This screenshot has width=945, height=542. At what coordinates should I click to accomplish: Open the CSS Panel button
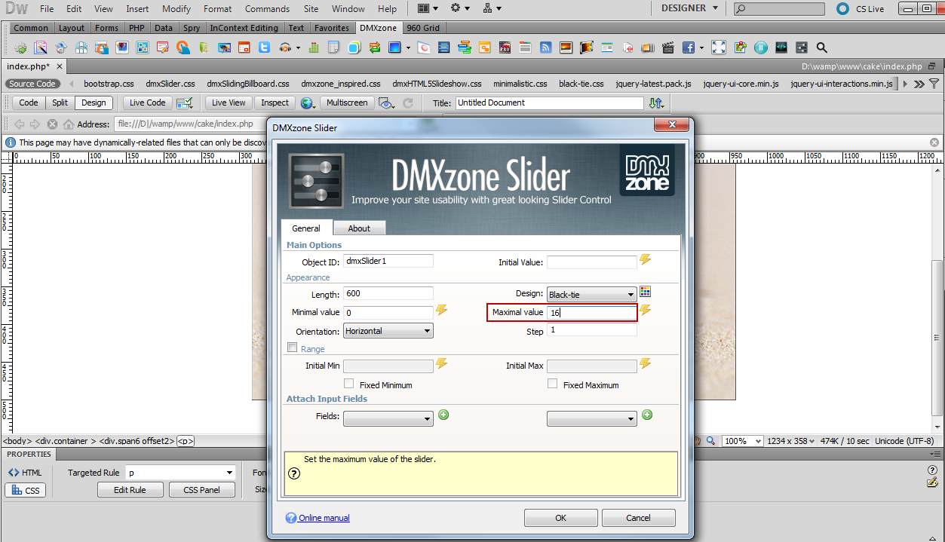tap(201, 490)
